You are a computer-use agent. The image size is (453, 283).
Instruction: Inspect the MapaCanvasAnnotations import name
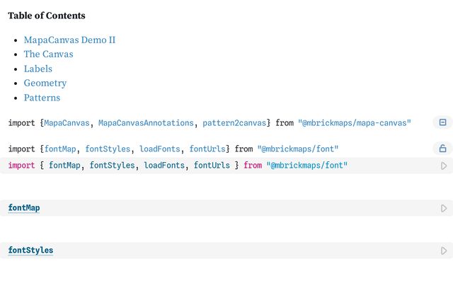(146, 123)
